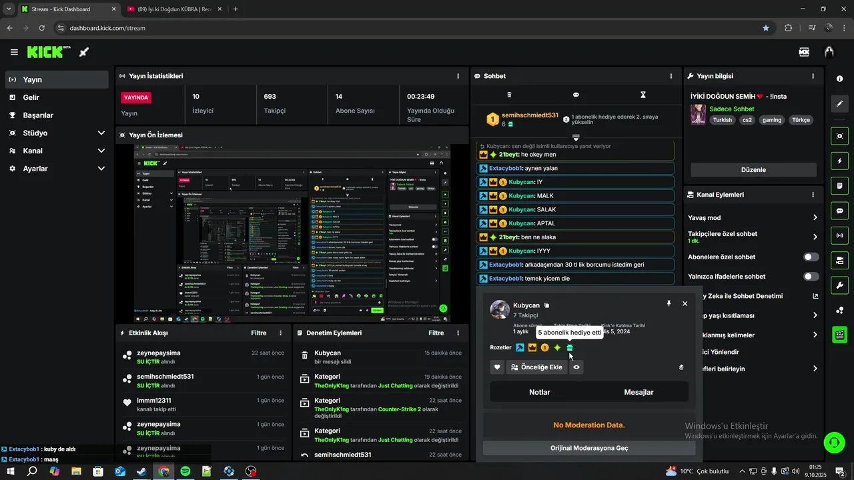The image size is (854, 480).
Task: Open Takipçilere özel sohbet chevron
Action: click(x=815, y=237)
